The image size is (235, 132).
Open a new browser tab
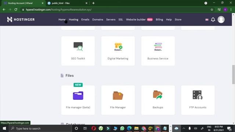(93, 3)
